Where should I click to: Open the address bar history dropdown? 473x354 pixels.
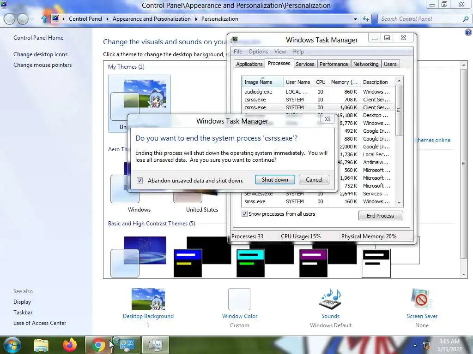pyautogui.click(x=355, y=19)
